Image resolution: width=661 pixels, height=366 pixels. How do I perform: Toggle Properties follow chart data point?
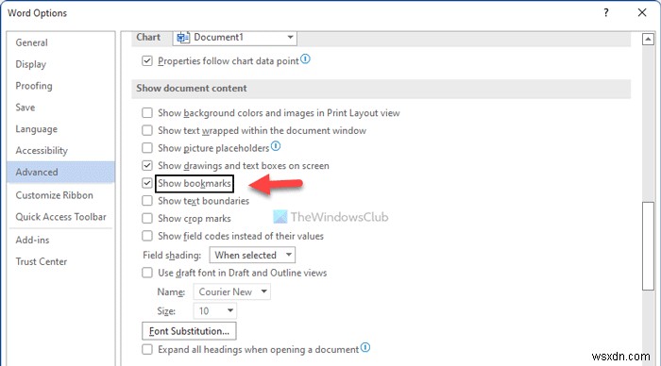point(147,61)
